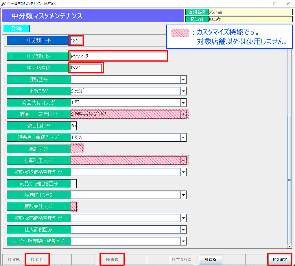Screen dimensions: 295x266
Task: Click the 商品マスタ配信区分 input box
Action: click(73, 184)
